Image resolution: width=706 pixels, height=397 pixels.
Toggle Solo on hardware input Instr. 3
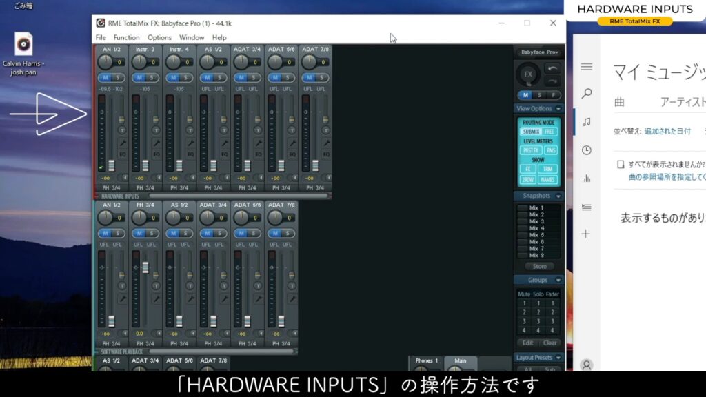(x=152, y=78)
